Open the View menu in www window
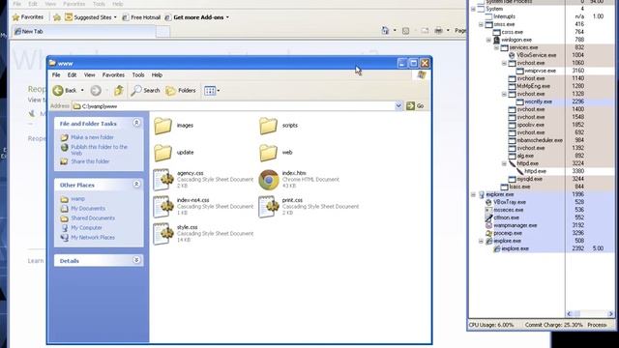Viewport: 619px width, 348px height. click(90, 75)
